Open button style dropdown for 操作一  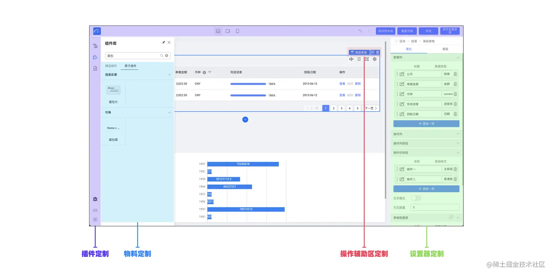(447, 169)
